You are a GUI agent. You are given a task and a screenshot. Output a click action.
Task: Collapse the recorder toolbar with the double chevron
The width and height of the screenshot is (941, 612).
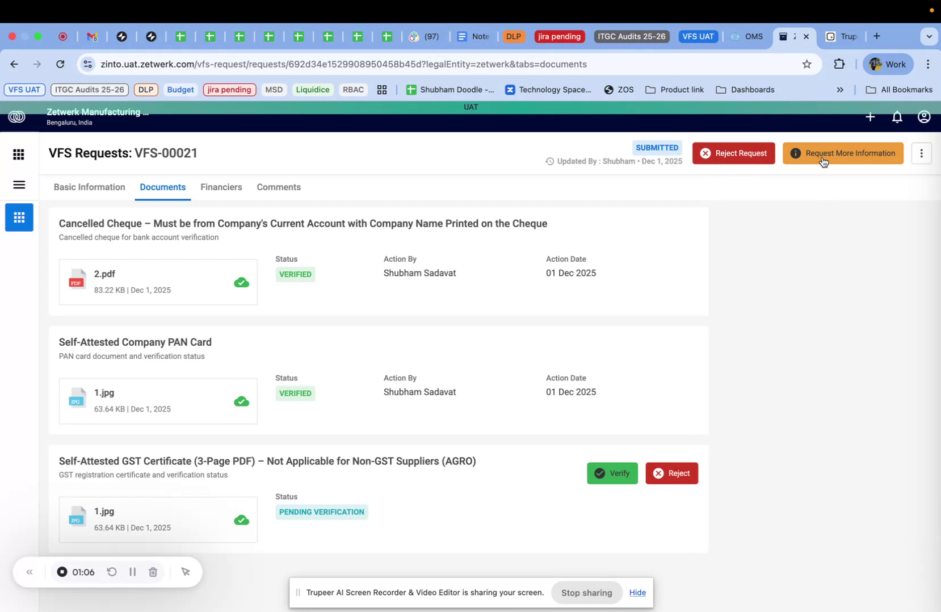click(x=30, y=572)
